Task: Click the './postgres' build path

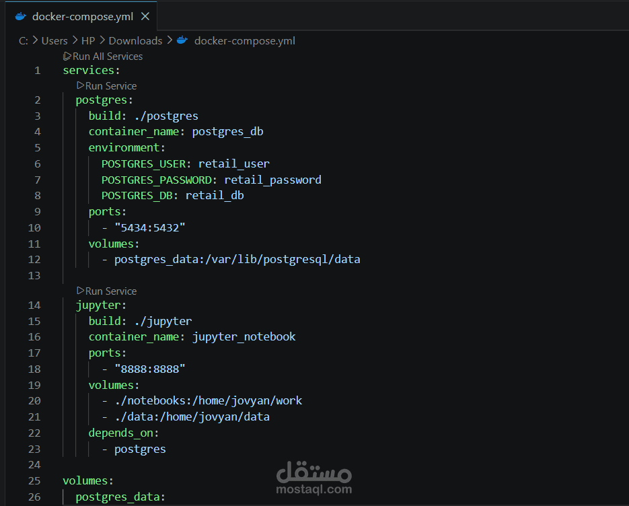Action: (166, 116)
